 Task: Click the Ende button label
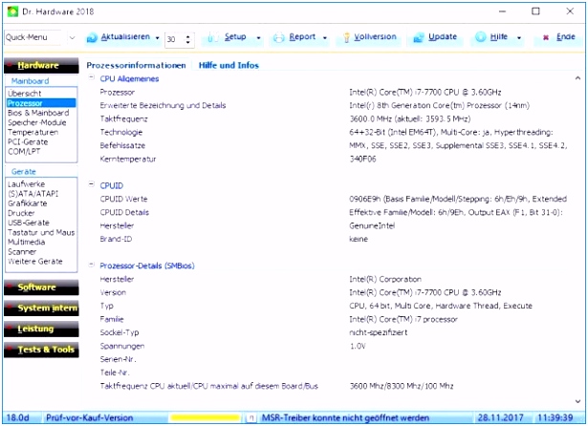coord(565,36)
